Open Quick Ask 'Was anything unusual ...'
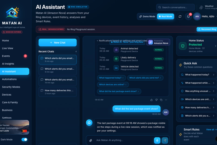This screenshot has height=145, width=217. click(x=198, y=91)
